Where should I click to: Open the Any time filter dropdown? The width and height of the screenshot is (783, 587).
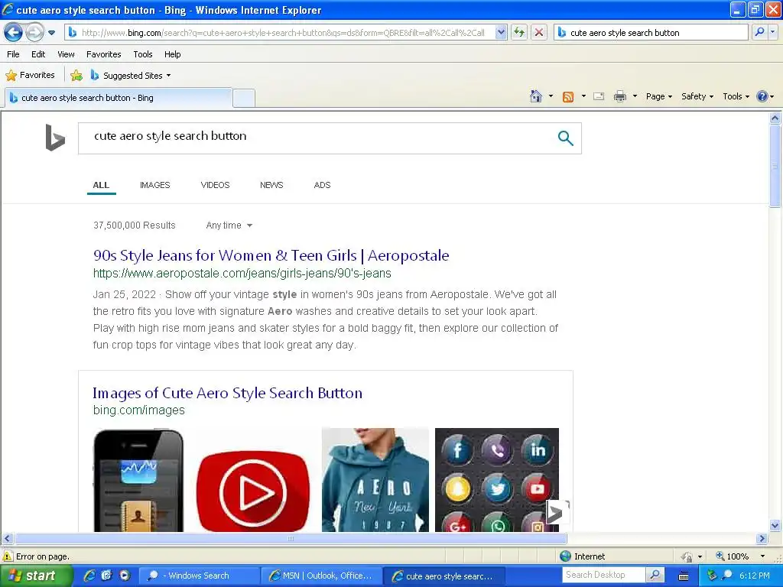(x=229, y=225)
